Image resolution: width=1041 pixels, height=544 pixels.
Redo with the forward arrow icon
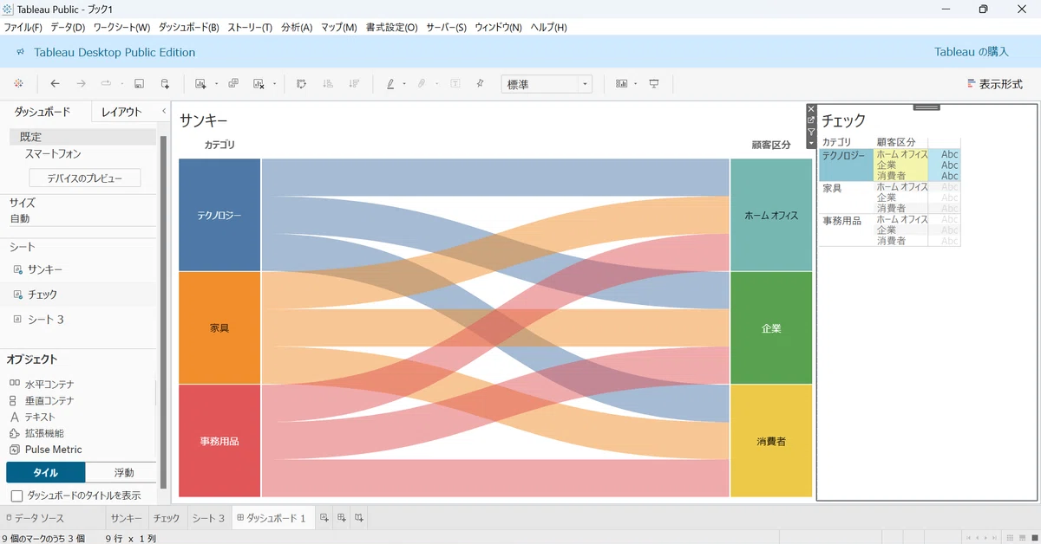81,84
